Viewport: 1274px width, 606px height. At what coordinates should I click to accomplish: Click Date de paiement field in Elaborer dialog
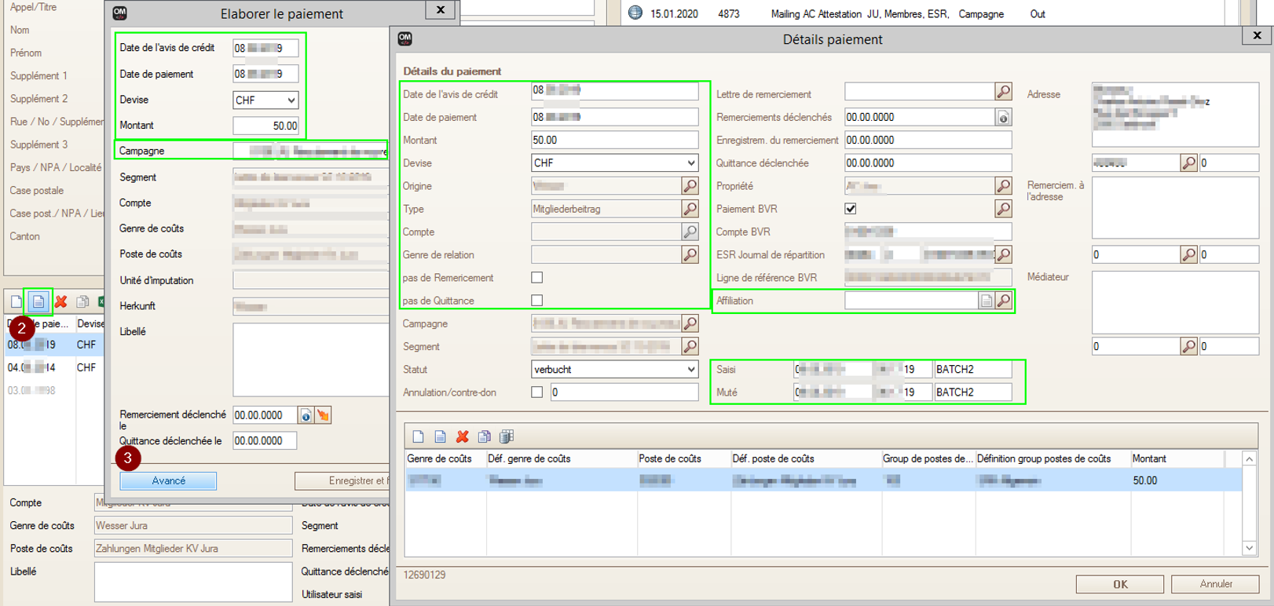[x=265, y=74]
